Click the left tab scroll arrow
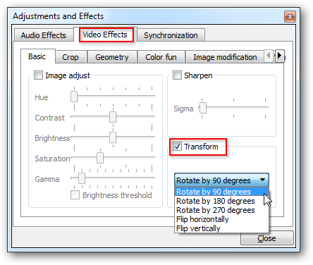The image size is (313, 265). 269,56
